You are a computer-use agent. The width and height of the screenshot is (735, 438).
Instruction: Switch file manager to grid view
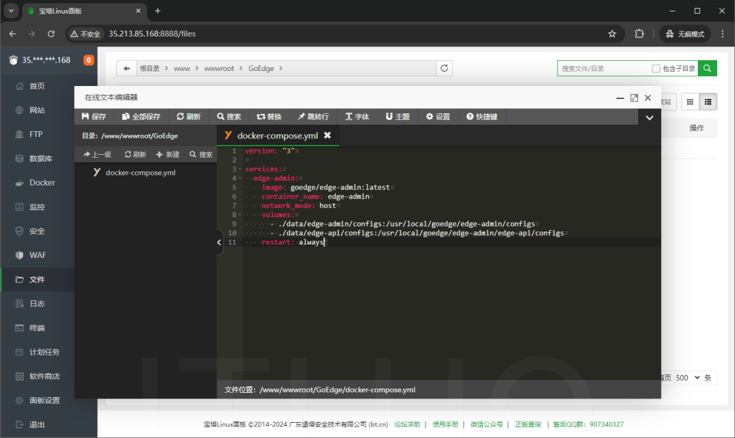pyautogui.click(x=690, y=101)
